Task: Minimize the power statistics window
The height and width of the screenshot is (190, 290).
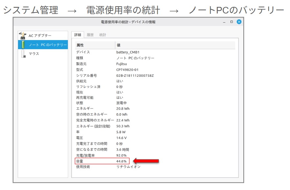Action: 224,22
